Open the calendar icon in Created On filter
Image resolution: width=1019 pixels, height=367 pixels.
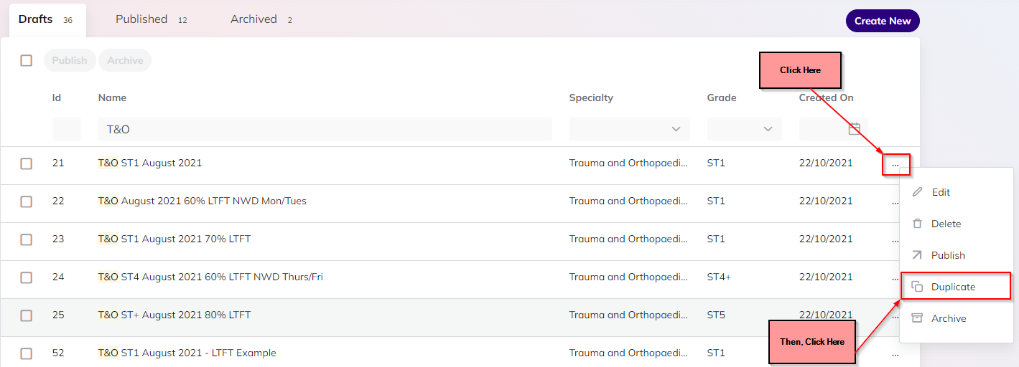pyautogui.click(x=855, y=129)
